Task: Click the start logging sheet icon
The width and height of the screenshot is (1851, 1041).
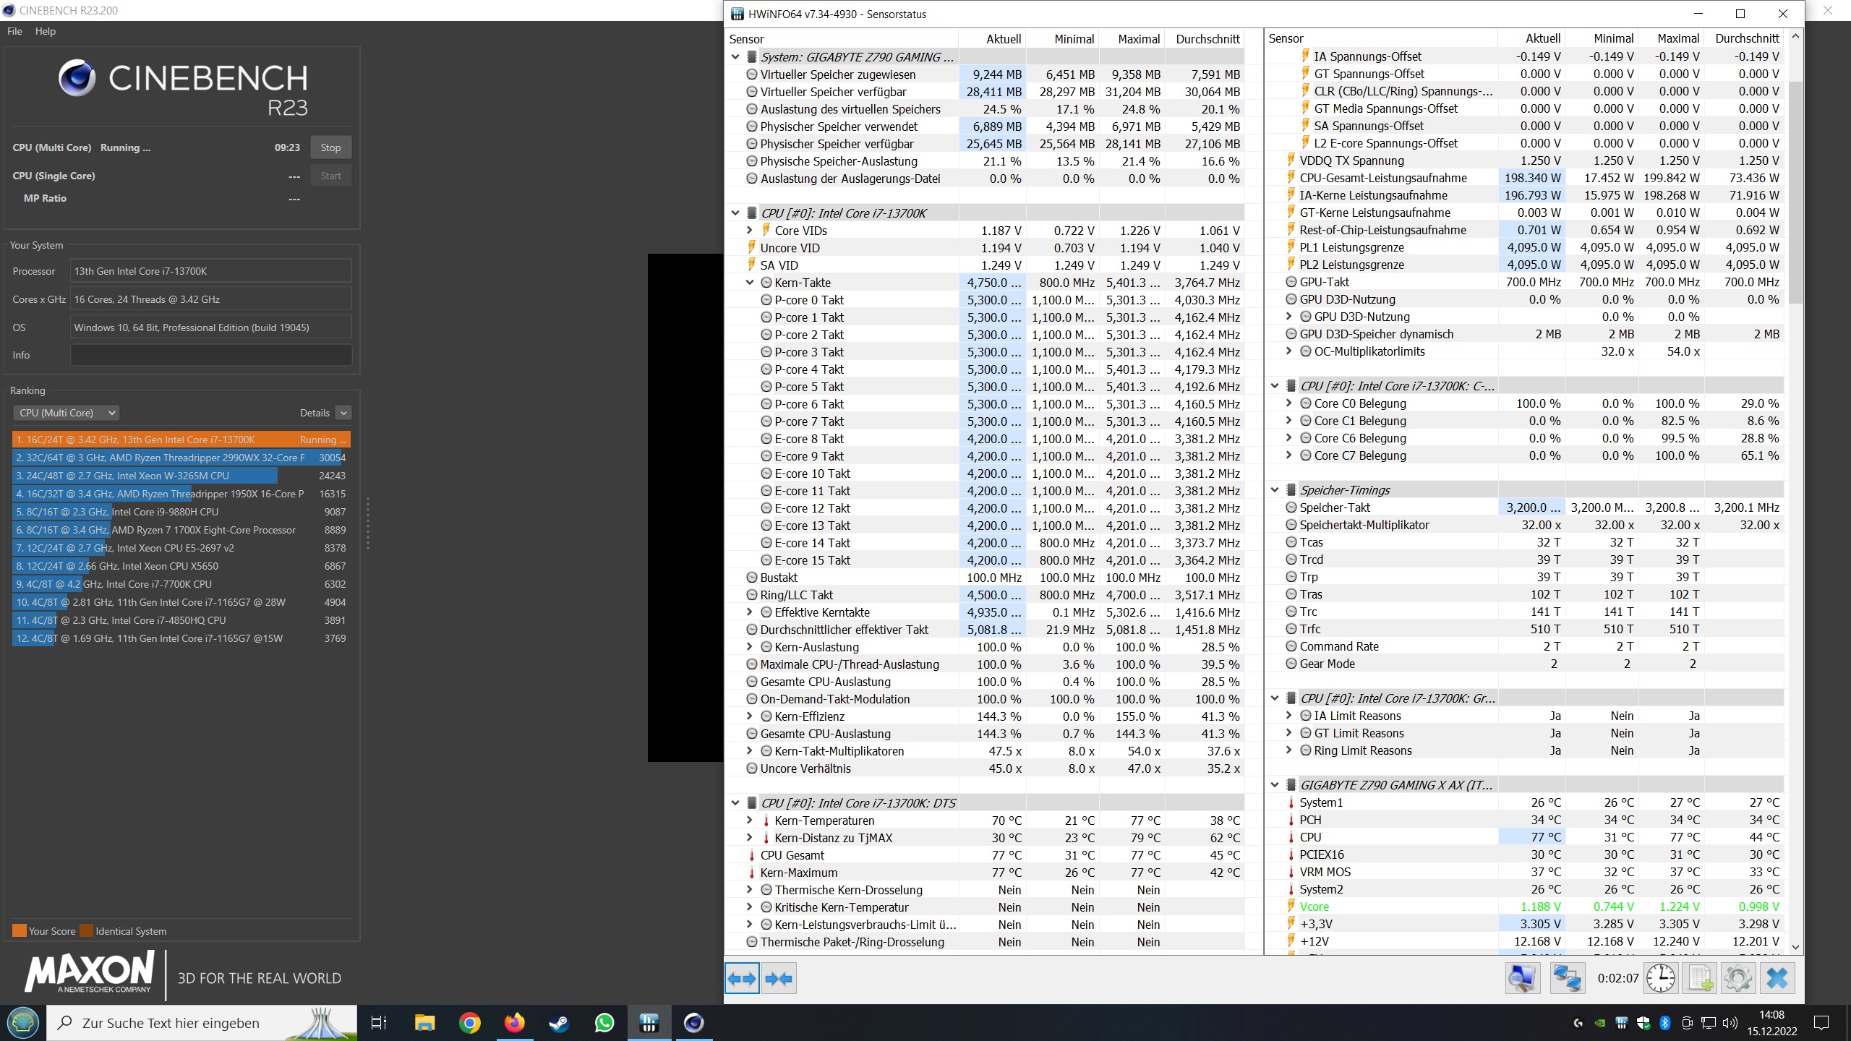Action: coord(1700,979)
